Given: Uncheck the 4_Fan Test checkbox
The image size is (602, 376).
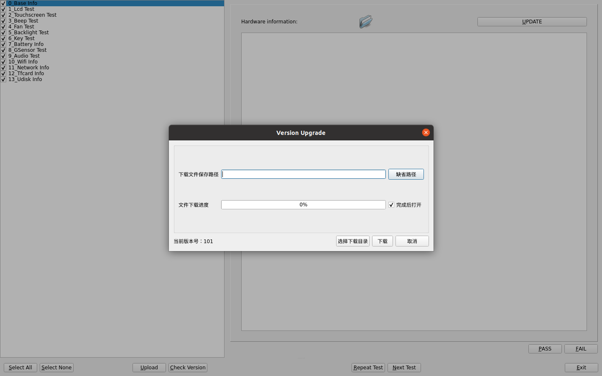Looking at the screenshot, I should (3, 27).
